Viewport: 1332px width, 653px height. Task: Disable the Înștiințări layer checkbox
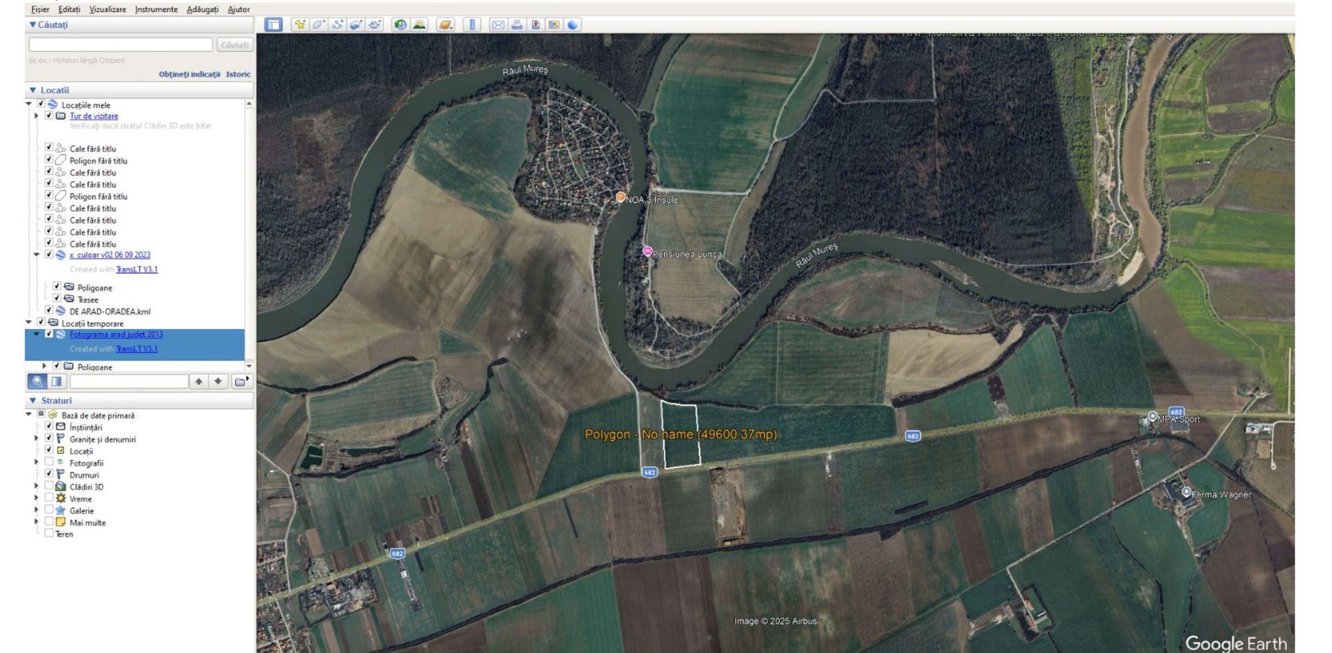[49, 426]
